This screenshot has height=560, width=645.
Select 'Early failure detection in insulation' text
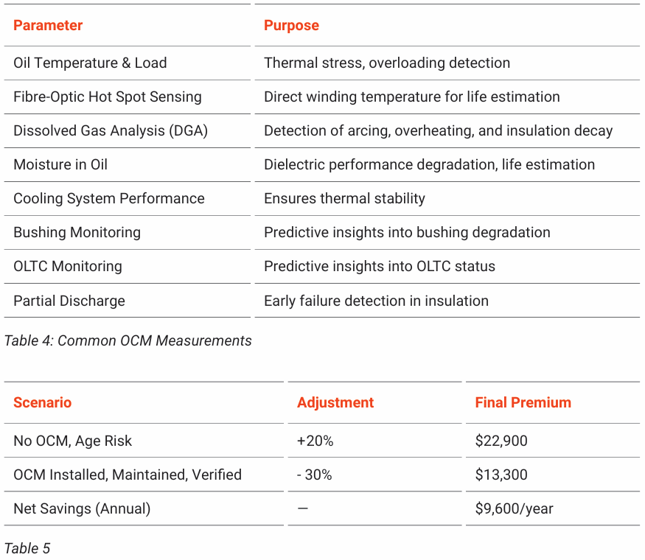coord(376,301)
